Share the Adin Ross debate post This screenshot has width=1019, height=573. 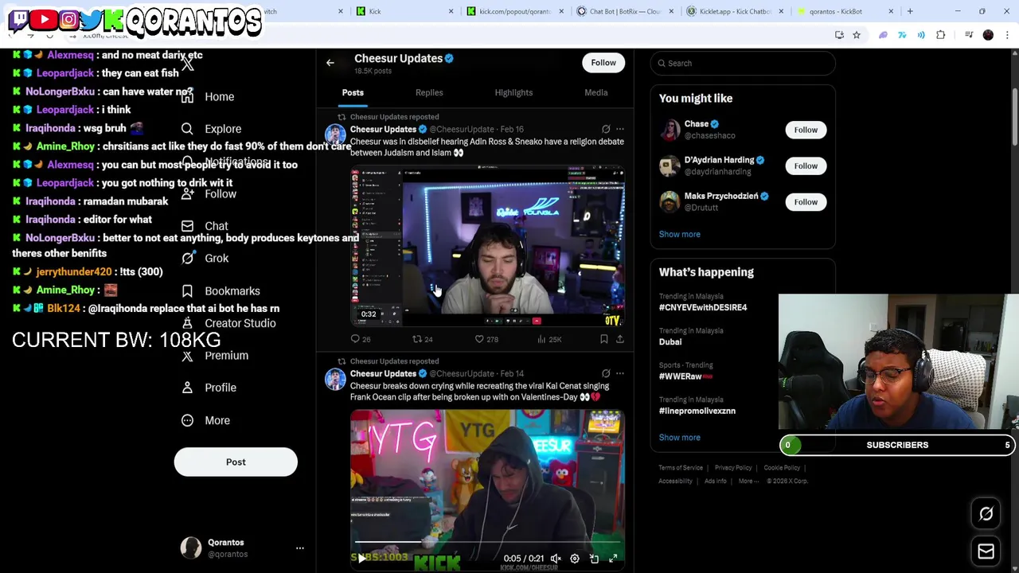620,339
